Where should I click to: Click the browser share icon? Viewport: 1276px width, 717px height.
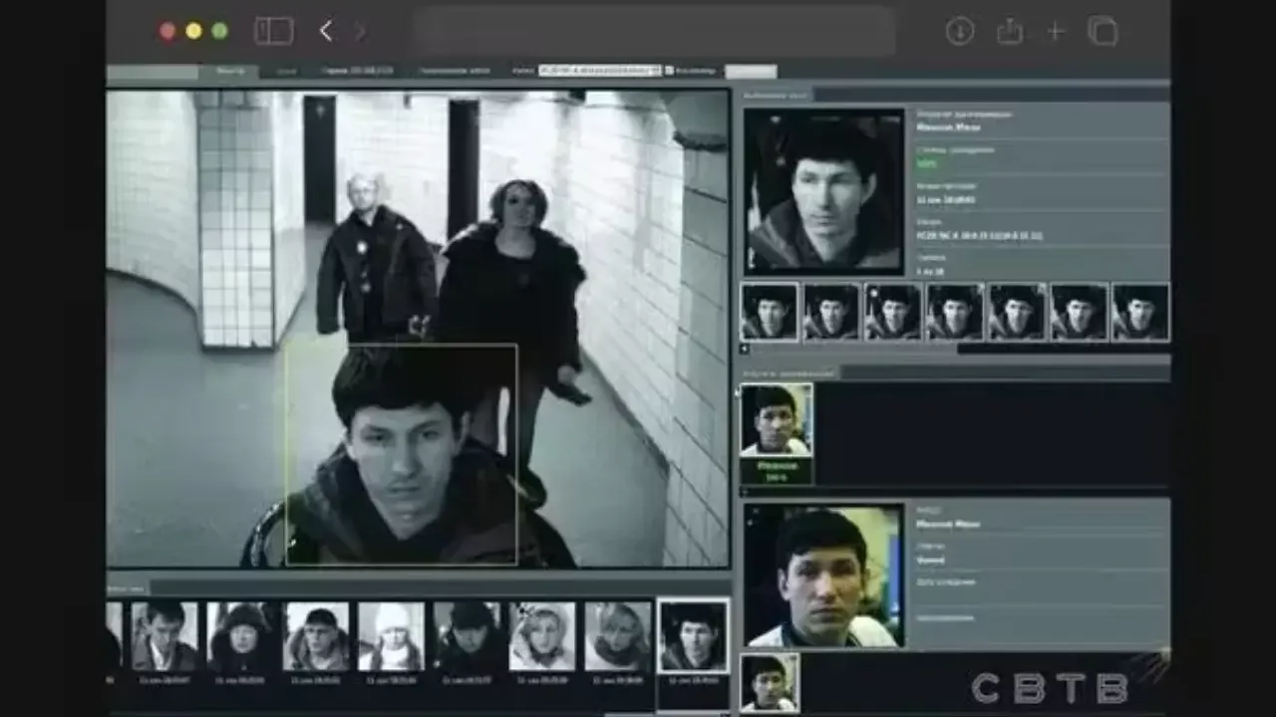(x=1010, y=31)
